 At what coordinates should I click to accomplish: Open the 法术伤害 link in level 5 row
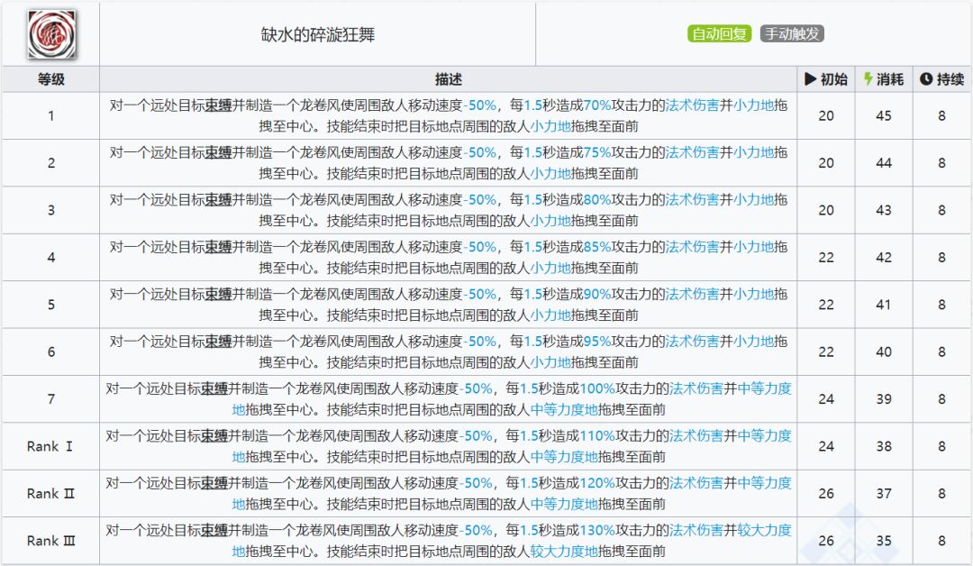pyautogui.click(x=692, y=294)
